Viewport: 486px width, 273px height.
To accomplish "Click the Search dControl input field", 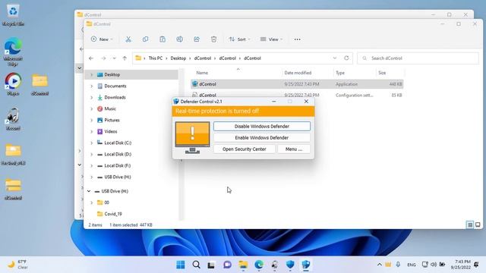I will pyautogui.click(x=418, y=58).
